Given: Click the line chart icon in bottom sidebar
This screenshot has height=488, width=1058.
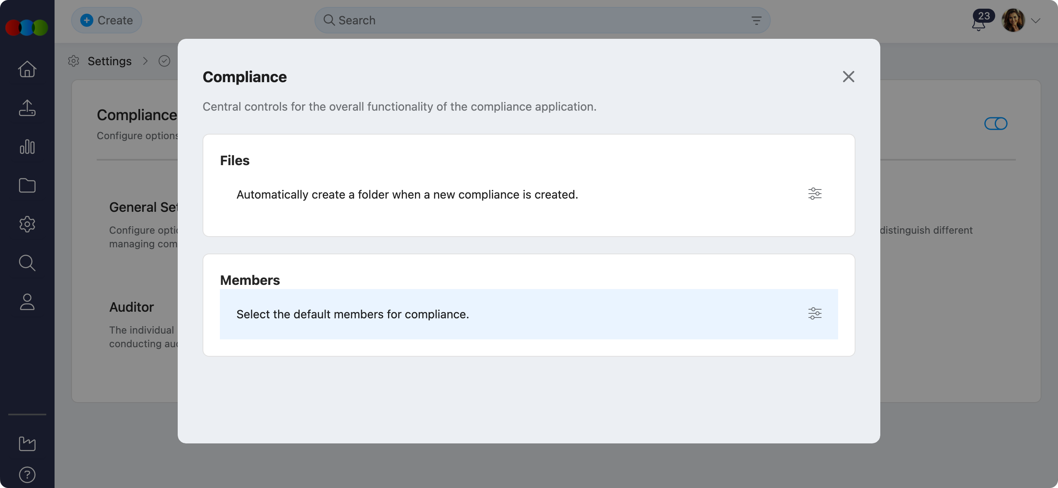Looking at the screenshot, I should point(27,444).
